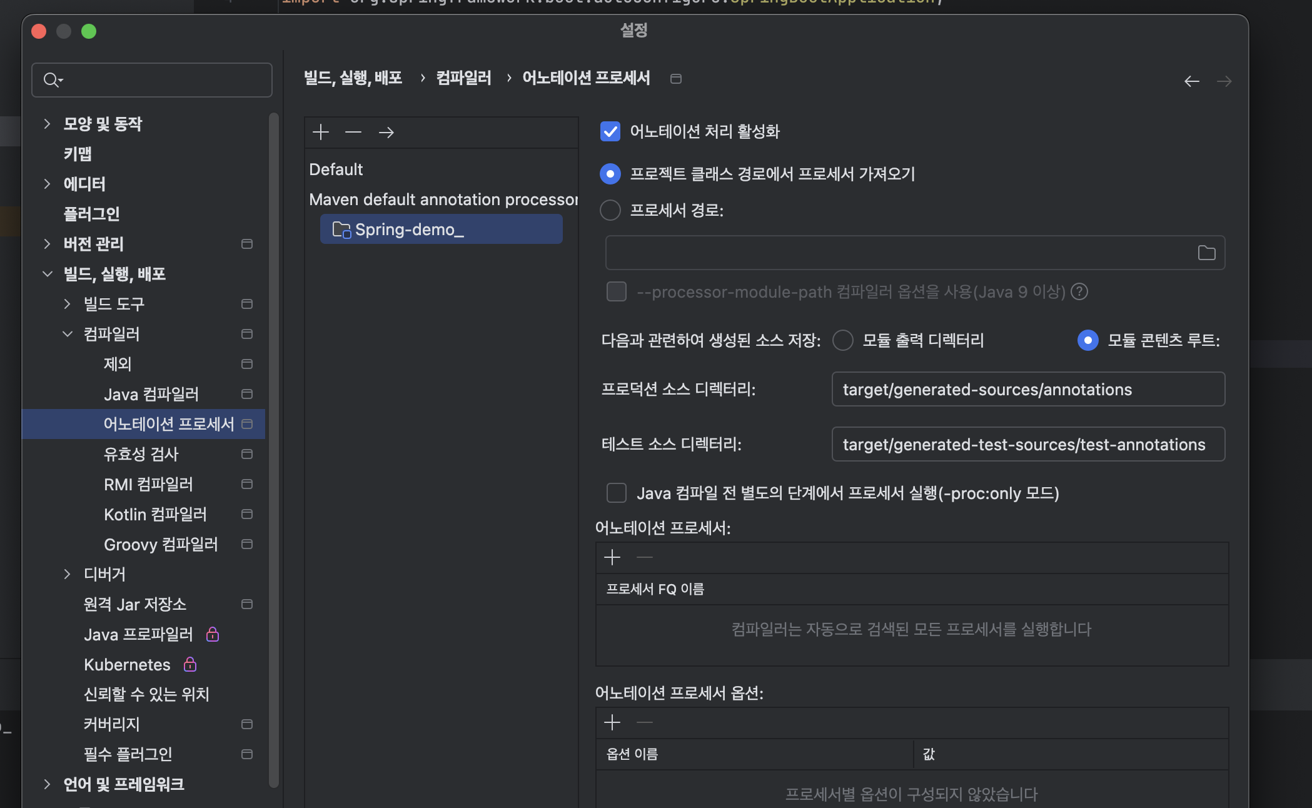Open folder browser for processor path
Screen dimensions: 1312x808
coord(1206,253)
